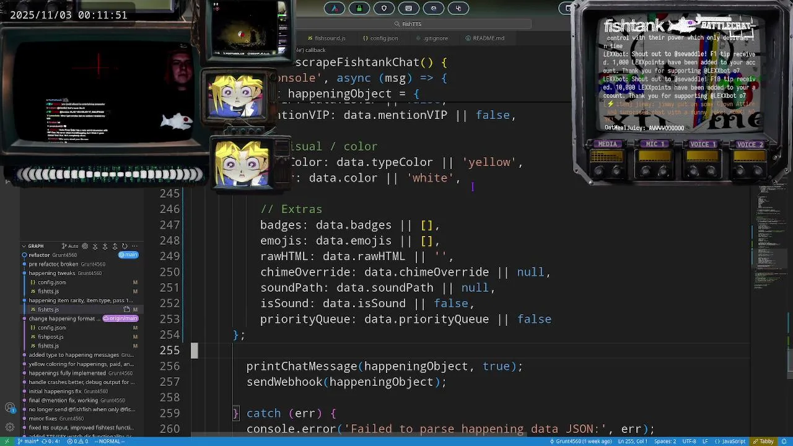Click Open File icon on highlighted fishtts.js

click(x=126, y=310)
